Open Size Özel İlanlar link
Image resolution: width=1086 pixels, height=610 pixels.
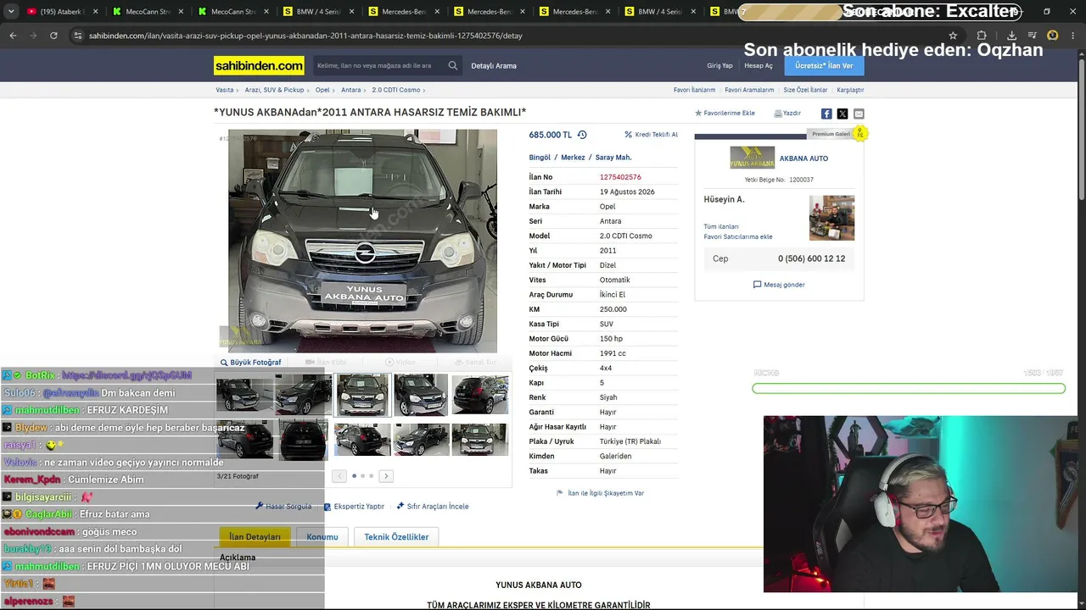(x=805, y=90)
